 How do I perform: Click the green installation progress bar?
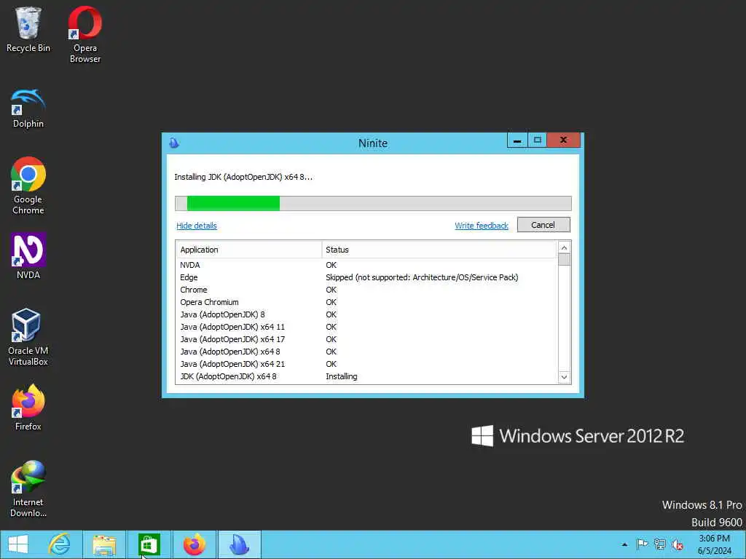(233, 203)
